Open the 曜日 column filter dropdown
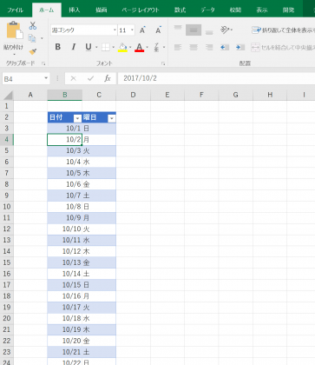This screenshot has width=315, height=365. pyautogui.click(x=111, y=118)
